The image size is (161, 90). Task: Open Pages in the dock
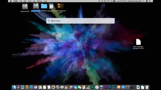(x=84, y=87)
